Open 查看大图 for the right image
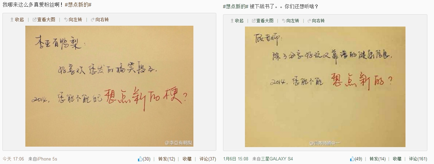434x164 pixels. [262, 20]
